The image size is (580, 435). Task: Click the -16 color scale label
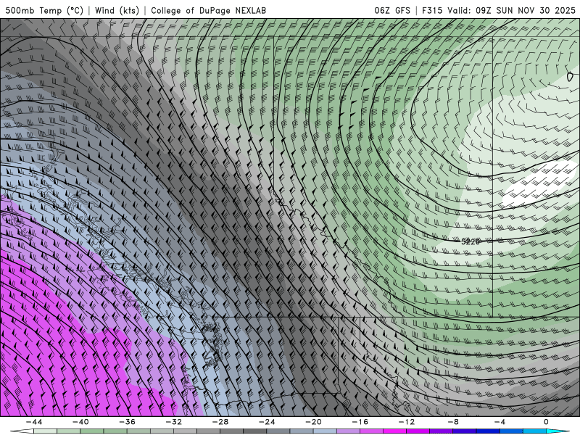click(360, 422)
